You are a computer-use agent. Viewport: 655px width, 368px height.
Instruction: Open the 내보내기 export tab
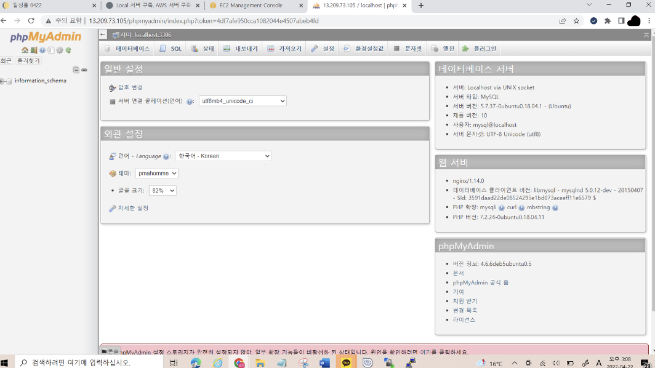click(240, 49)
